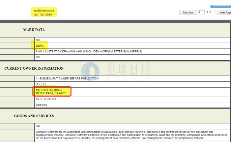
Task: Select the Computer software goods description paragraph
Action: pyautogui.click(x=132, y=135)
